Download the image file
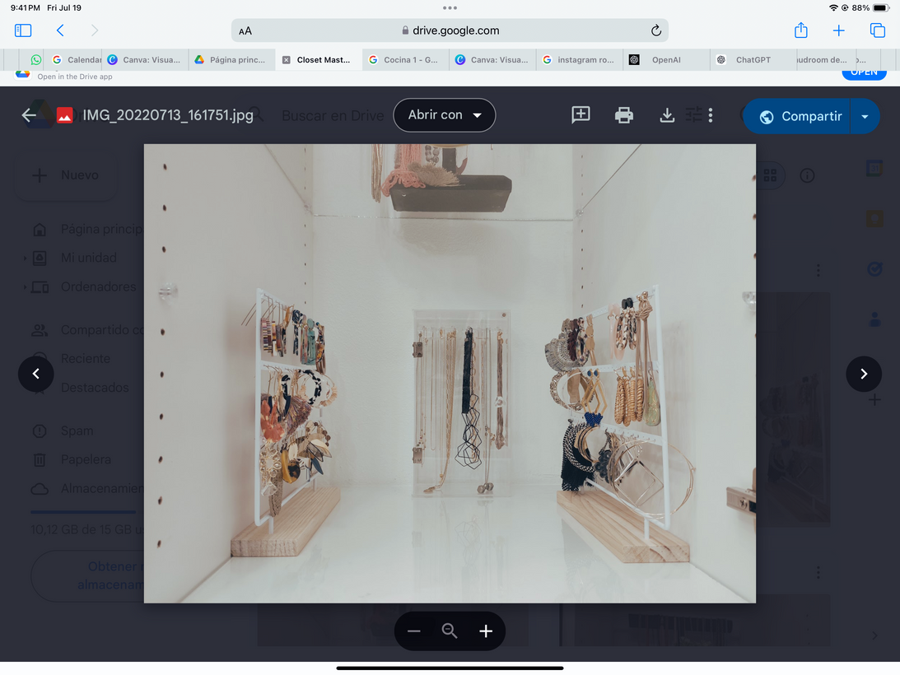This screenshot has width=900, height=675. click(667, 115)
